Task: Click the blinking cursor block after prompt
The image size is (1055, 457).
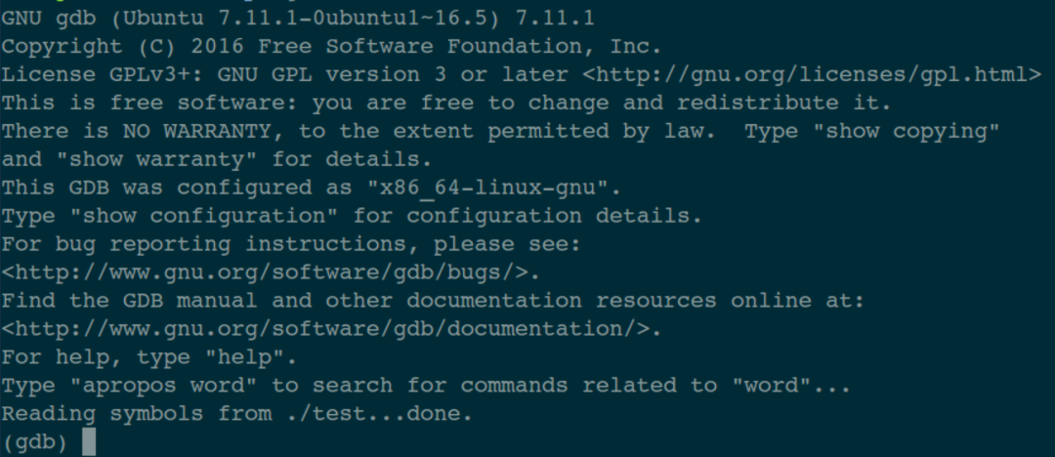Action: [x=89, y=442]
